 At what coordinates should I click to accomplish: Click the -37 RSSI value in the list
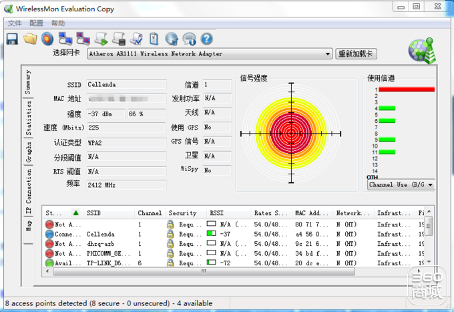225,234
